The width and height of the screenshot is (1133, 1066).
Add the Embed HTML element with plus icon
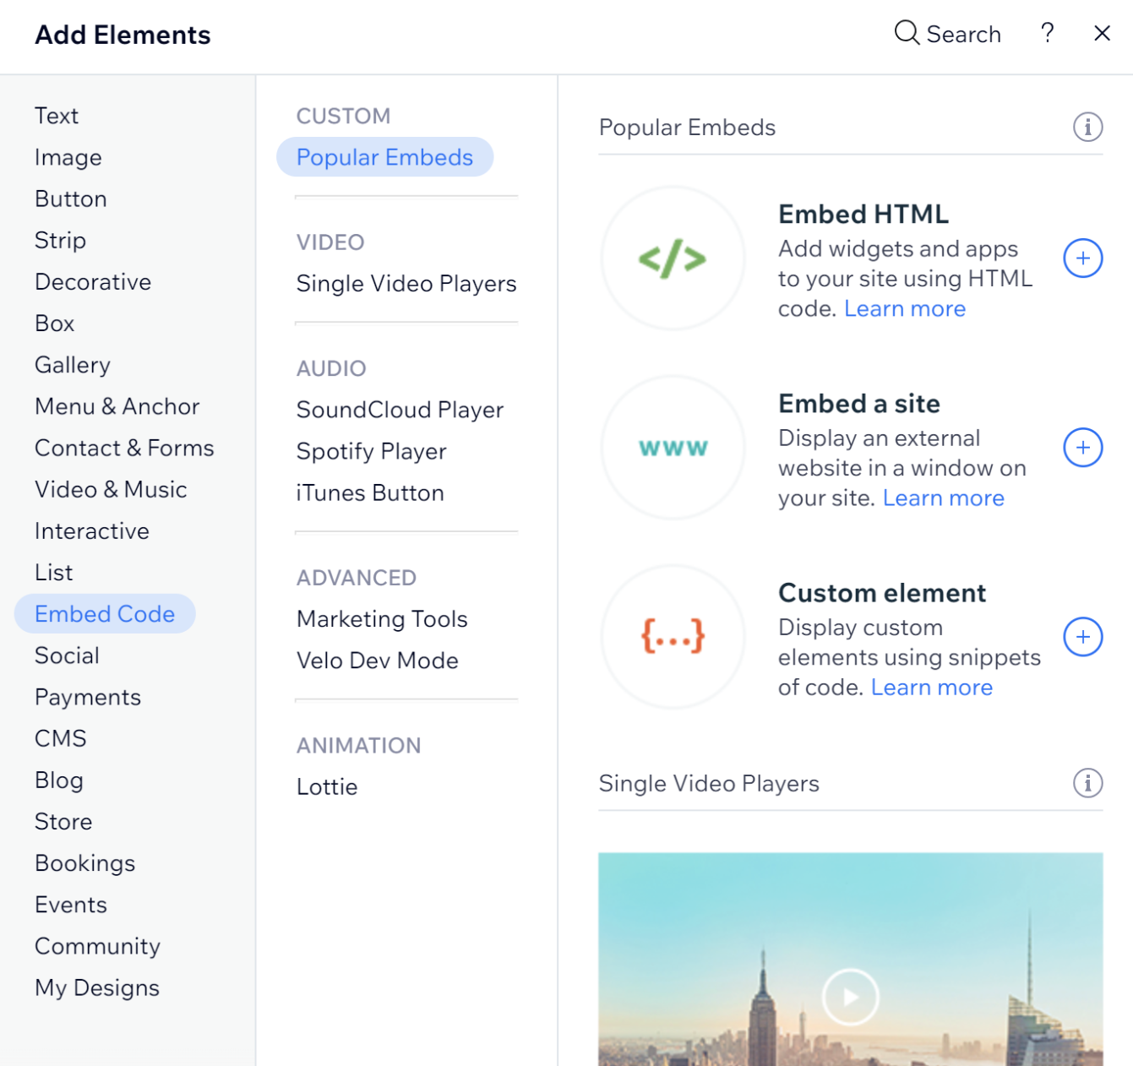tap(1083, 258)
